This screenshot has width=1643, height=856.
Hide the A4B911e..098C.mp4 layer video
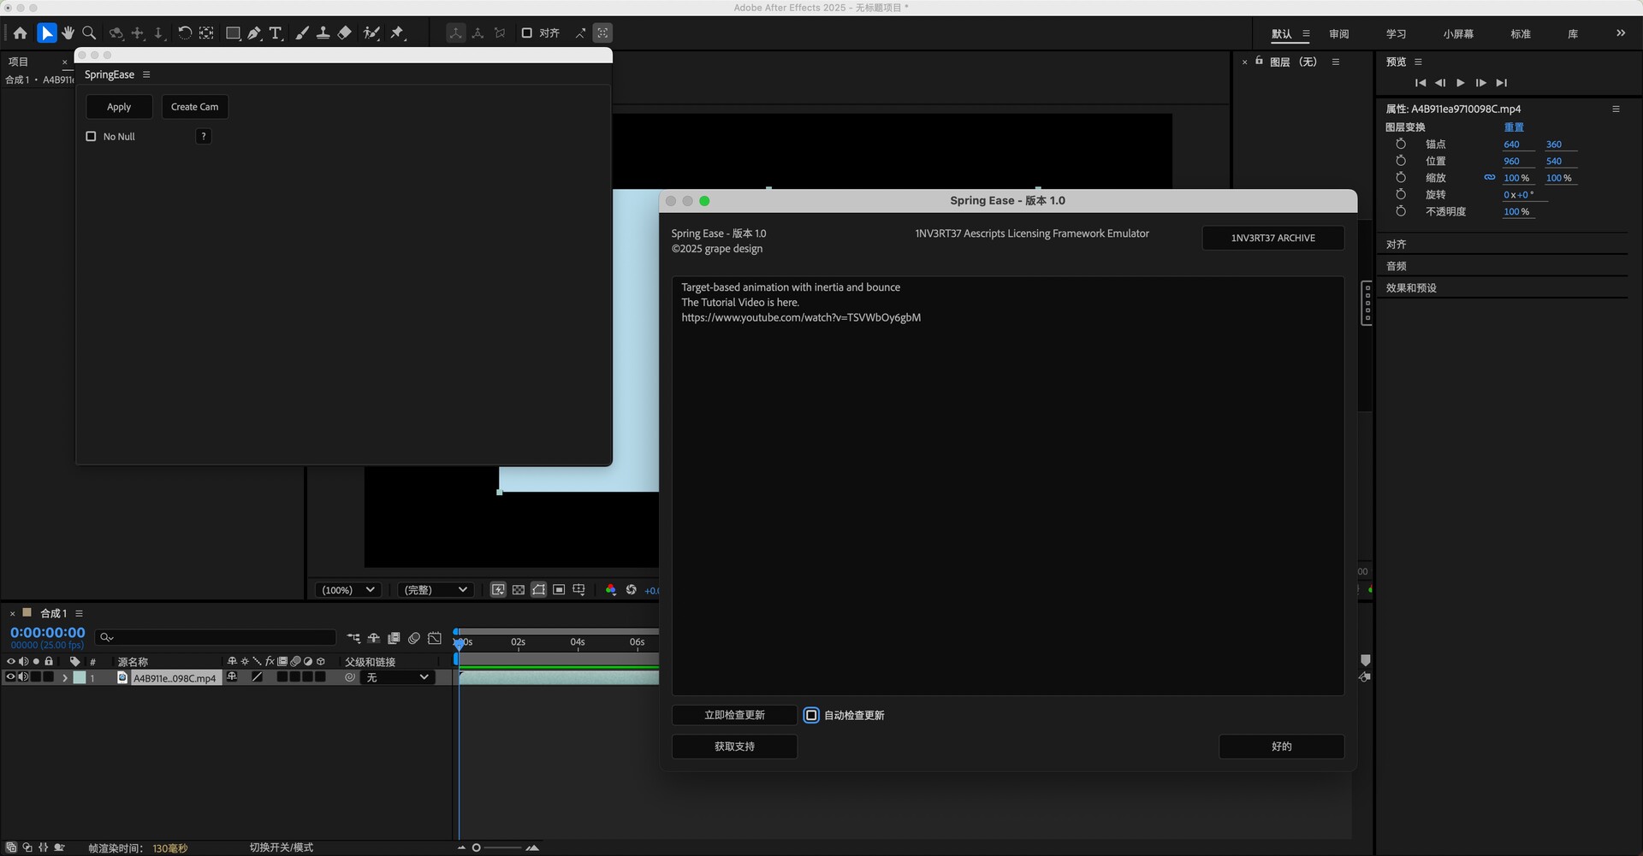[11, 677]
